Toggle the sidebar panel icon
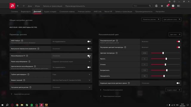This screenshot has width=191, height=107. point(178,6)
